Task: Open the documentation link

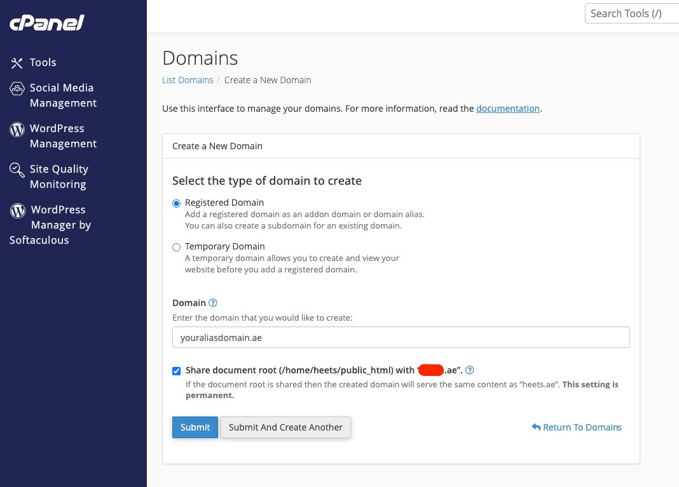Action: coord(508,109)
